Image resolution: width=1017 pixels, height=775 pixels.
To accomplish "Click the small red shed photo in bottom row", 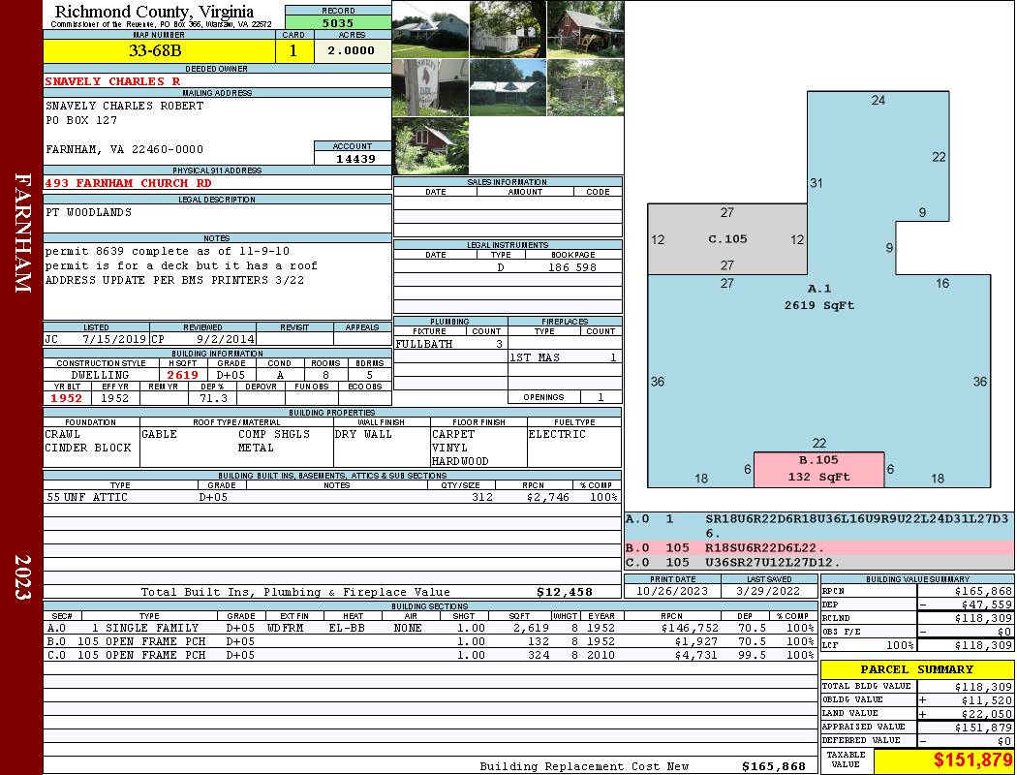I will click(430, 146).
